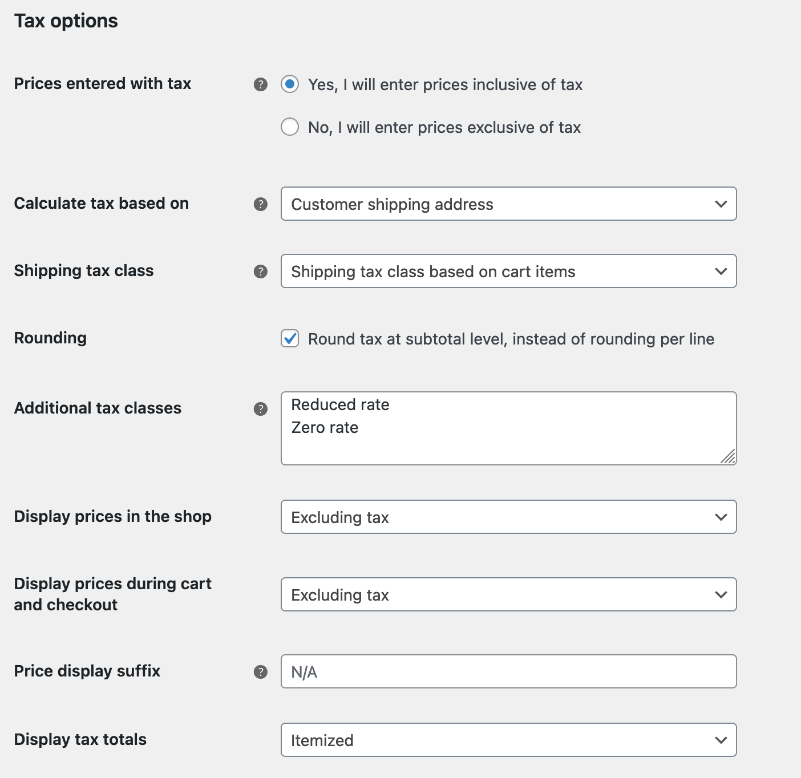This screenshot has width=801, height=778.
Task: Show the help tooltip for 'Additional tax classes'
Action: 261,408
